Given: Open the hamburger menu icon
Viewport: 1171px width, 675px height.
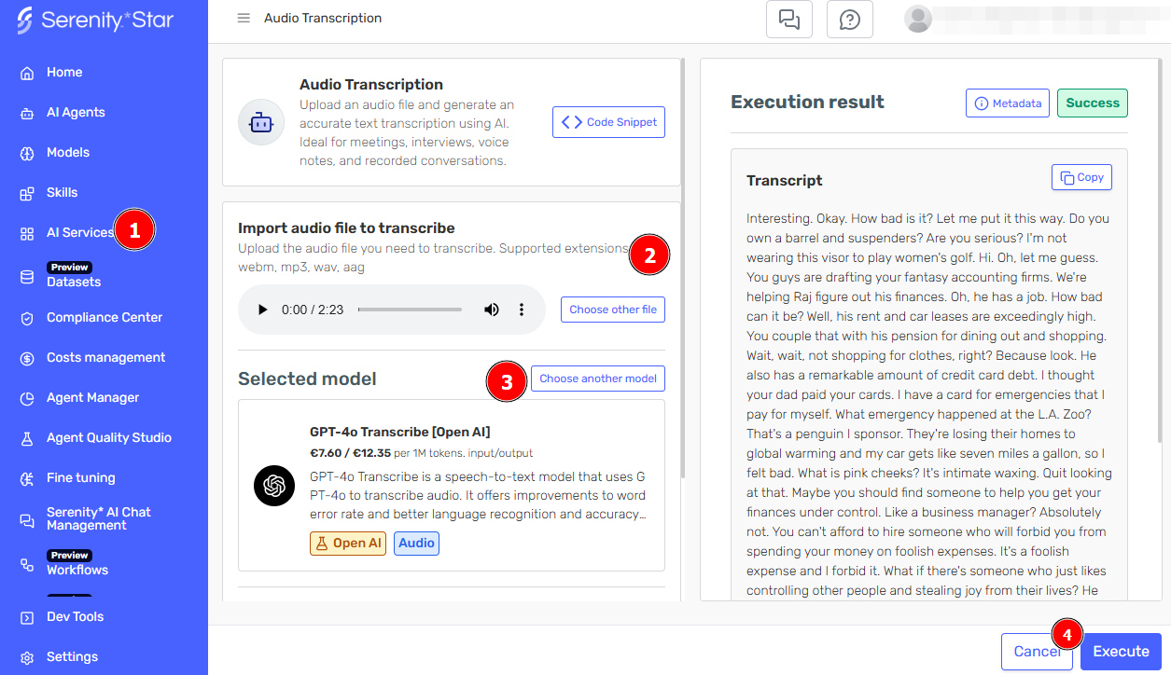Looking at the screenshot, I should [x=244, y=18].
